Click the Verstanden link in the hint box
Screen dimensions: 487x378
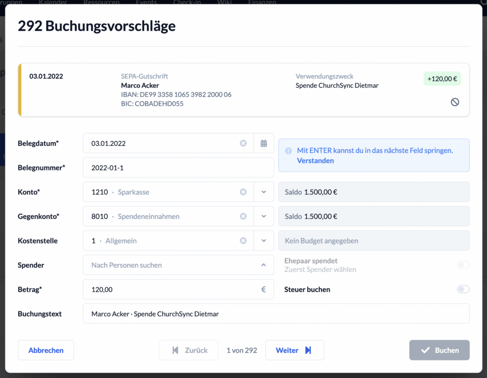315,161
